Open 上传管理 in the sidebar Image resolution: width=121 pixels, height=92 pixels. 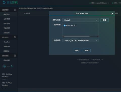tap(7, 19)
